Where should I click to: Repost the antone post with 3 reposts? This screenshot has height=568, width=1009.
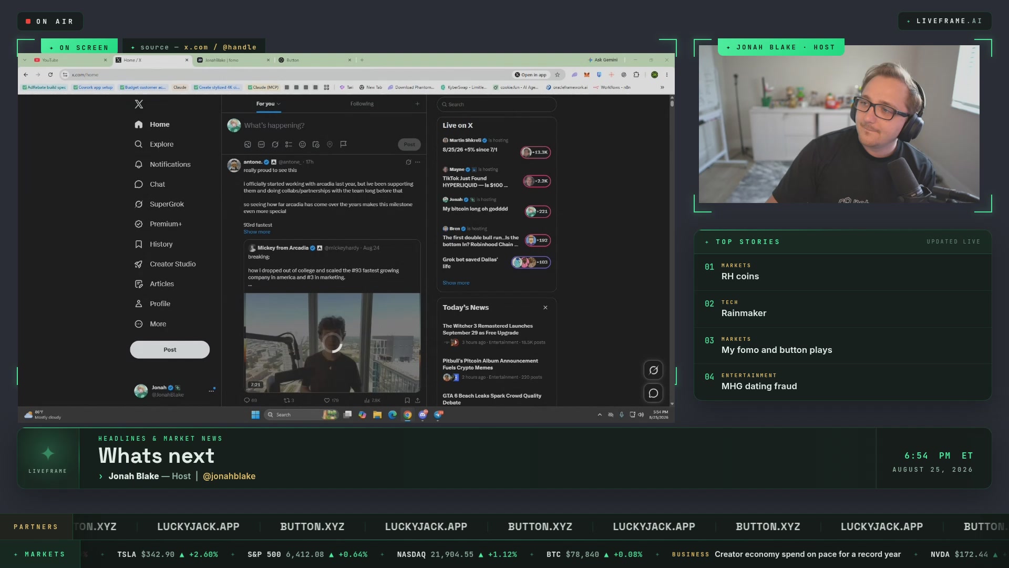pos(289,400)
